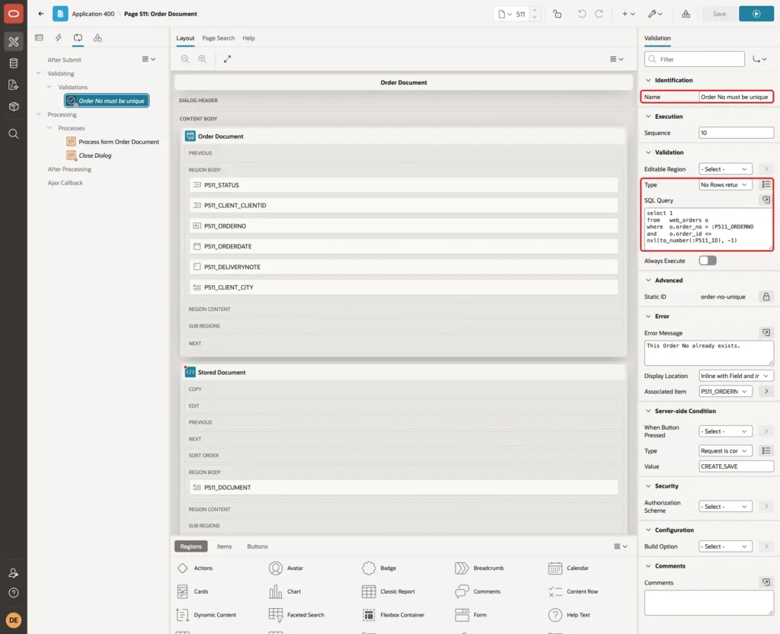The image size is (780, 634).
Task: Open the Utilities wrench menu
Action: [655, 14]
